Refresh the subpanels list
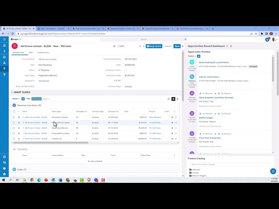279x209 pixels. (x=169, y=99)
